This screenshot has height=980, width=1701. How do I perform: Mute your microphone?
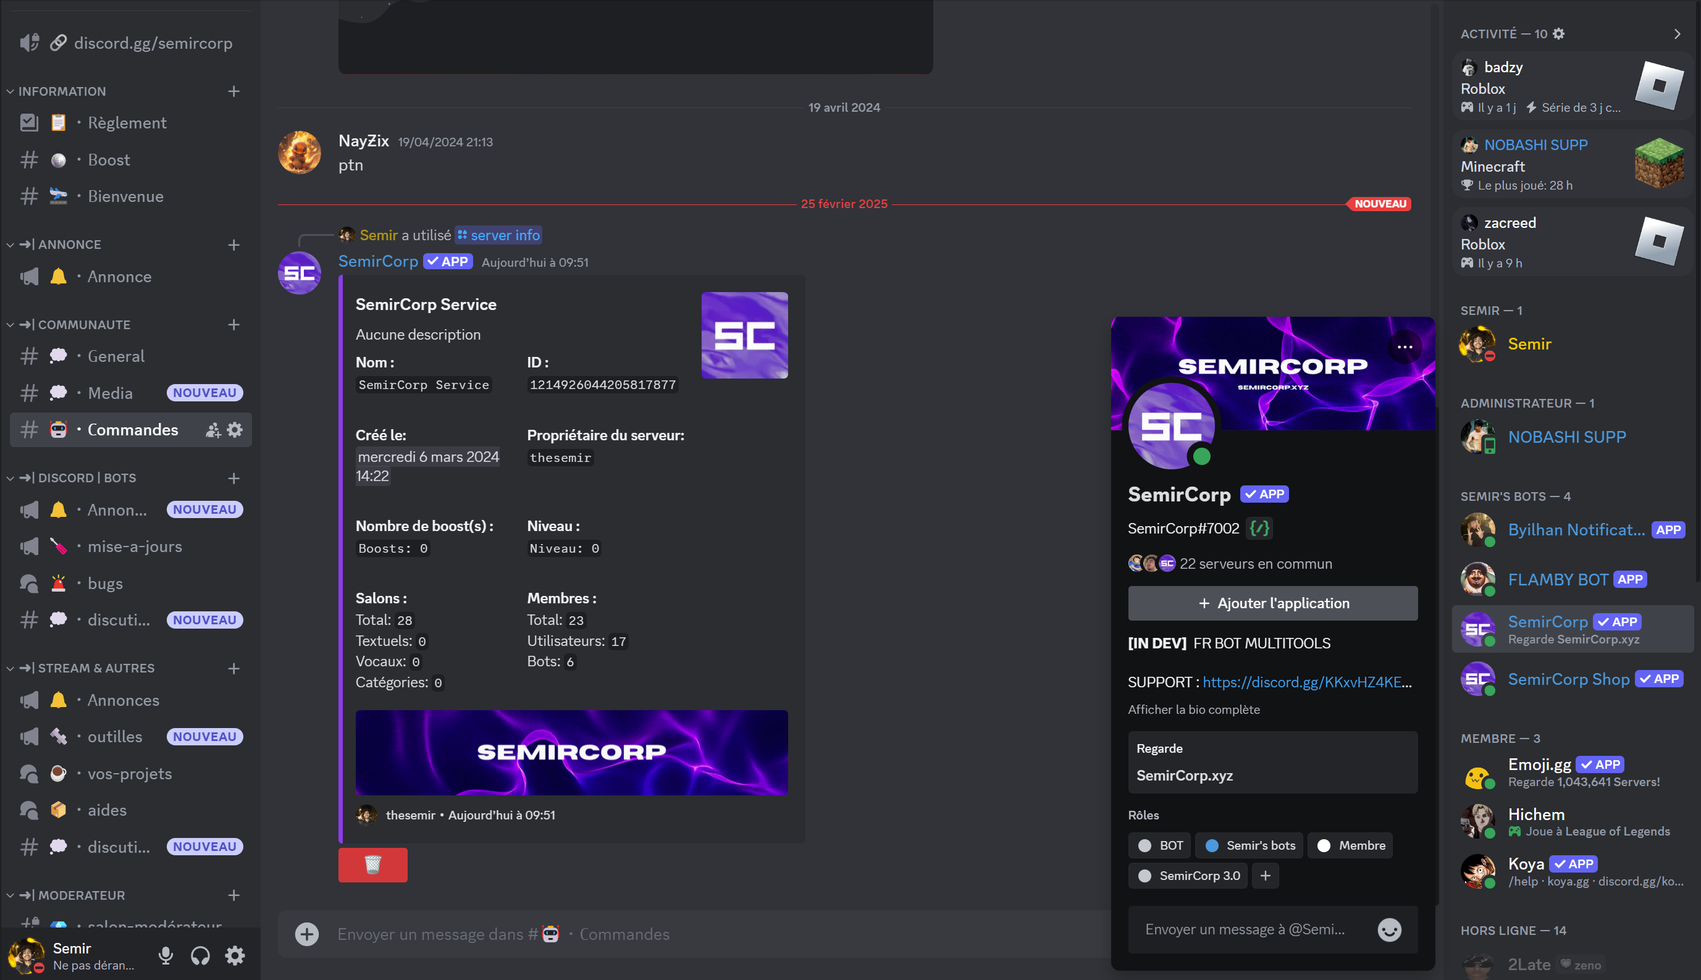(x=166, y=955)
